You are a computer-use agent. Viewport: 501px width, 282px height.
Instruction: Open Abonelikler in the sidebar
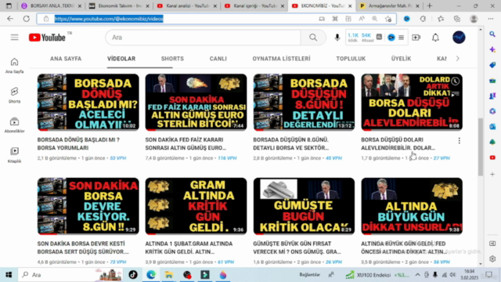14,125
